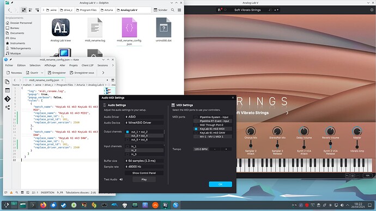Open Analog Lab settings gear icon
Viewport: 376px width, 211px height.
click(372, 10)
